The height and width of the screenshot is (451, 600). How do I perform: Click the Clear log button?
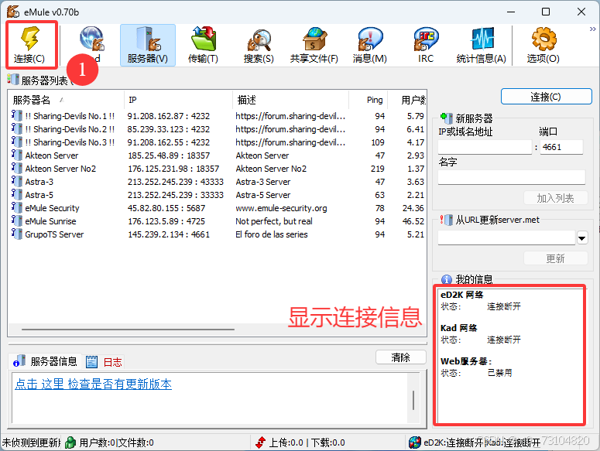pos(400,357)
